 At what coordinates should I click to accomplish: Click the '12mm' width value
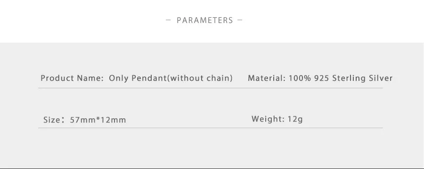click(113, 120)
